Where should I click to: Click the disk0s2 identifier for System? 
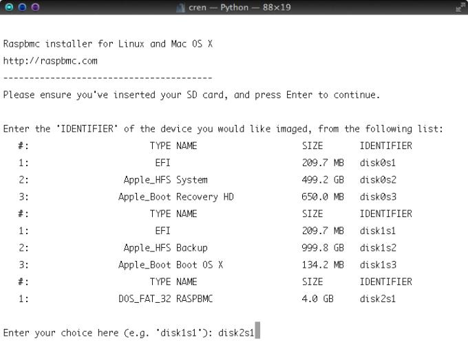(378, 180)
